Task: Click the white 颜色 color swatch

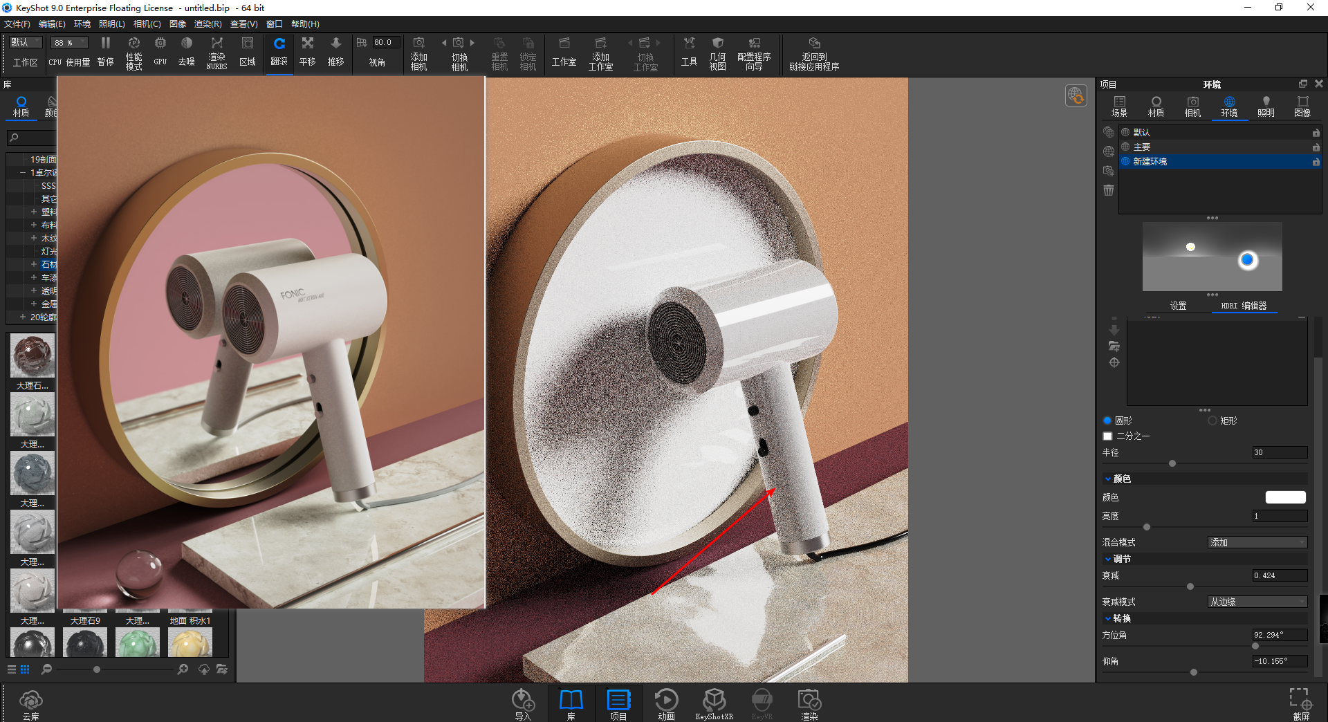Action: pos(1286,497)
